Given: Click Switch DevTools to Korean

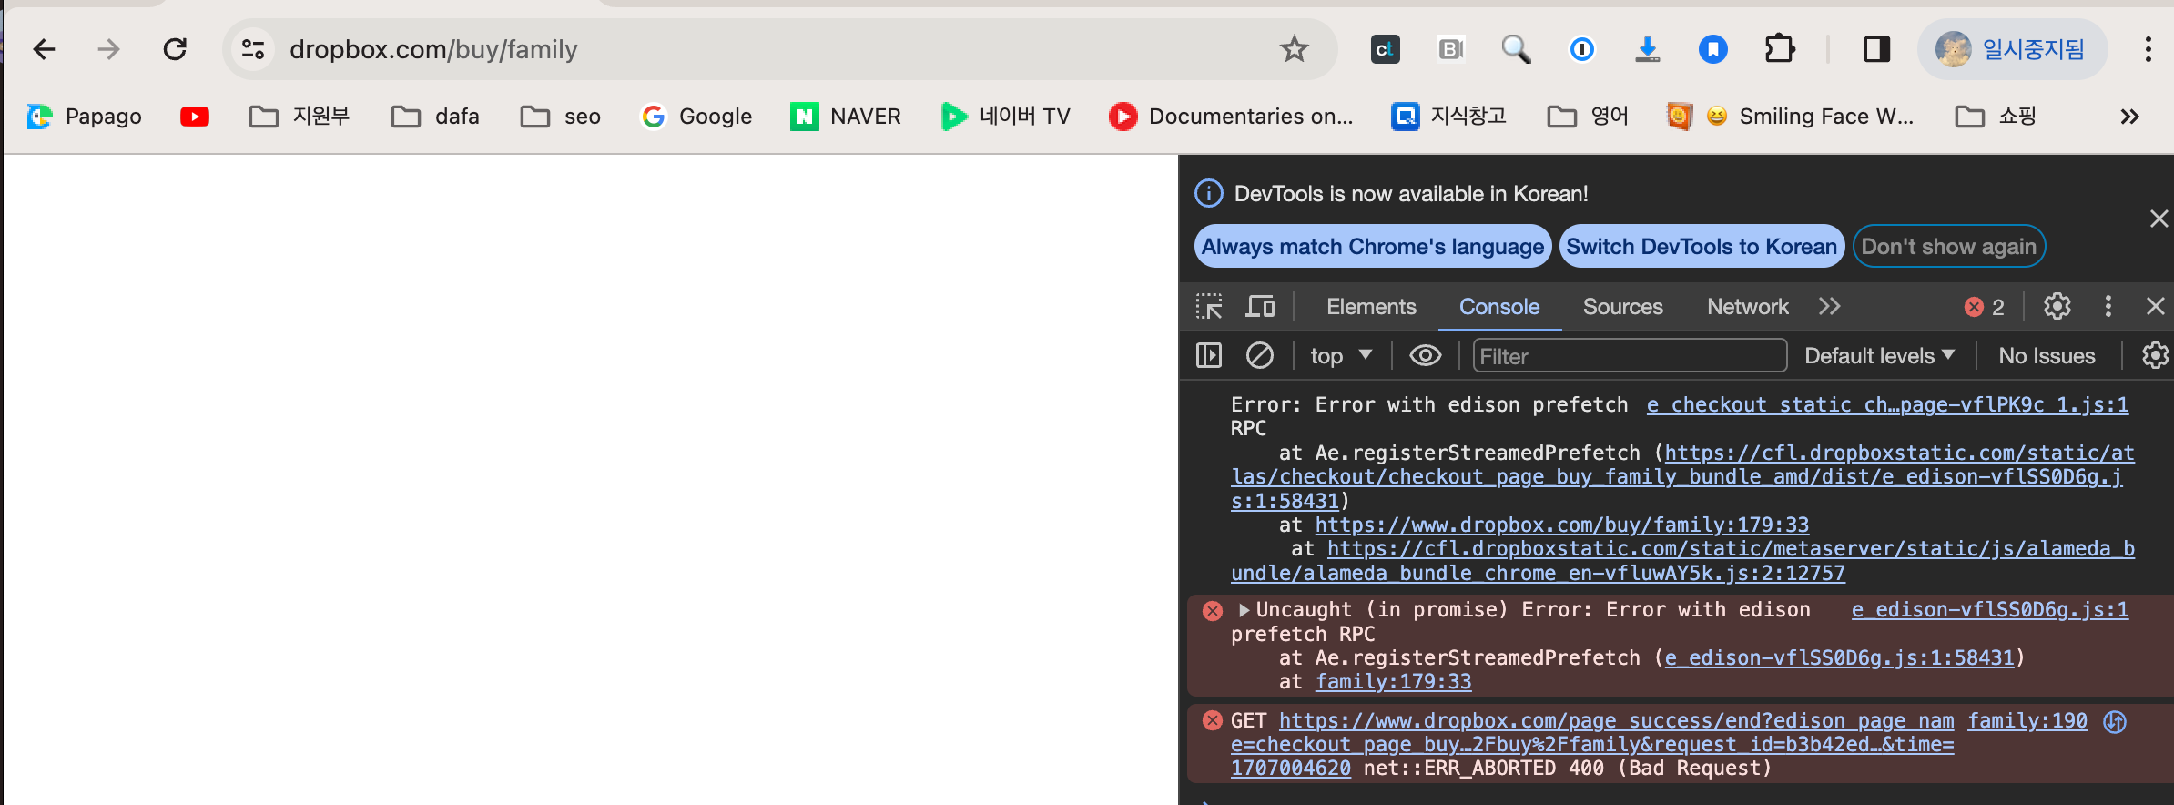Looking at the screenshot, I should (1702, 247).
